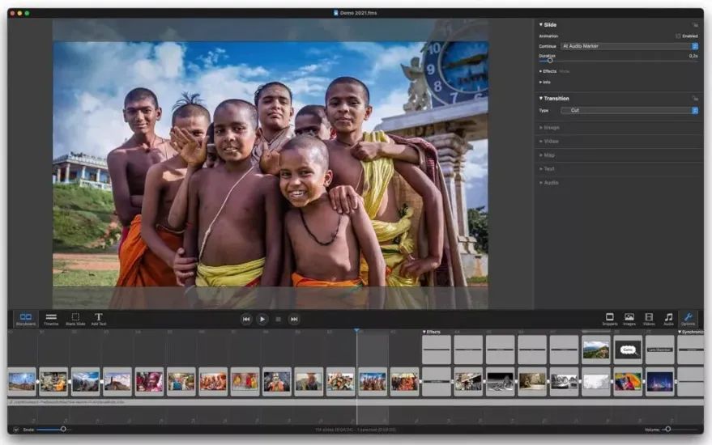712x445 pixels.
Task: Pick the speech bubble Comic snippet
Action: point(628,350)
